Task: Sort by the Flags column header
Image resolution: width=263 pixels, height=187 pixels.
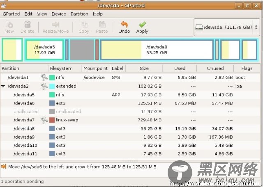Action: pos(247,68)
